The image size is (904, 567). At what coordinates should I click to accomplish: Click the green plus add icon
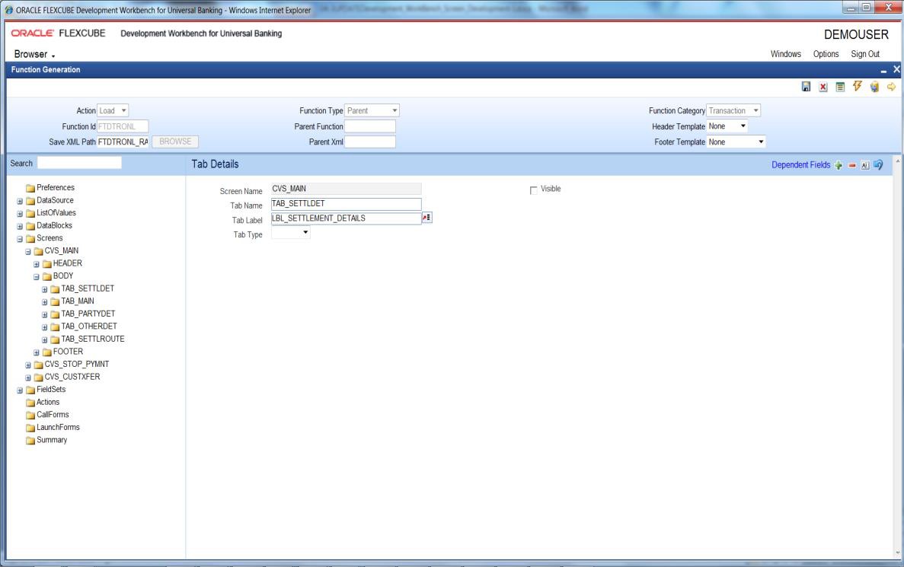[839, 165]
